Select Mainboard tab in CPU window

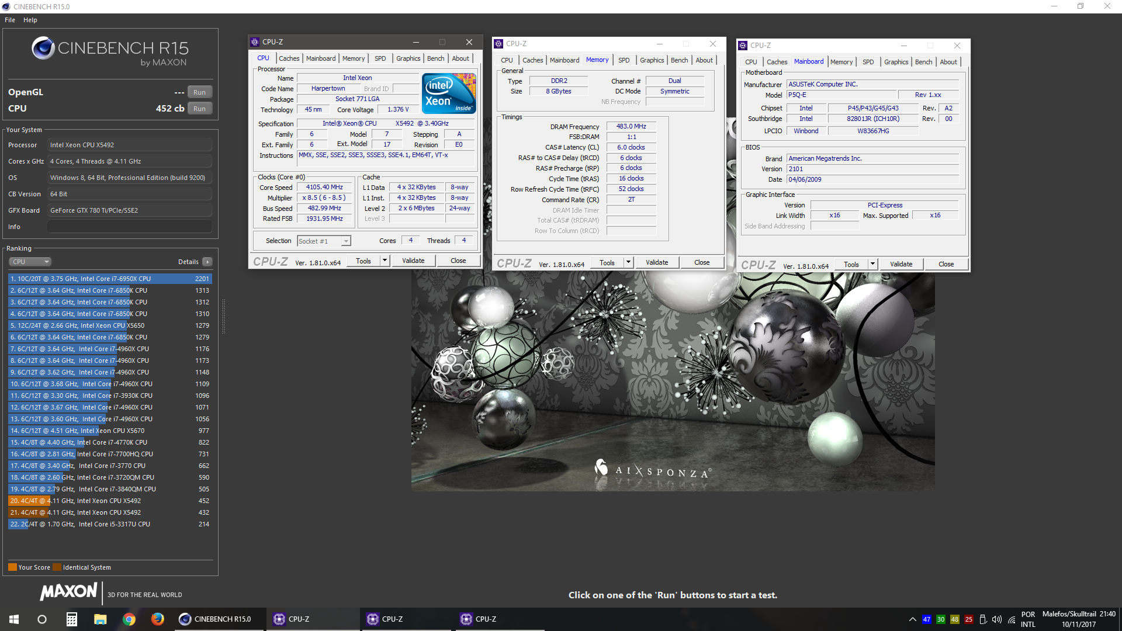click(x=321, y=58)
